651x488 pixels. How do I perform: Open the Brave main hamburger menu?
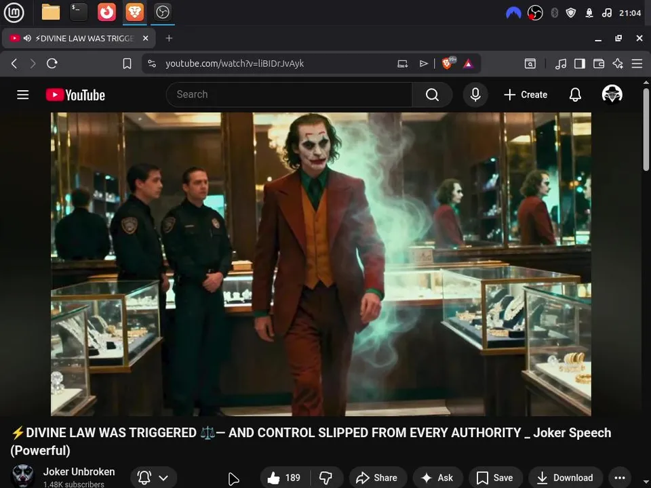pyautogui.click(x=637, y=64)
